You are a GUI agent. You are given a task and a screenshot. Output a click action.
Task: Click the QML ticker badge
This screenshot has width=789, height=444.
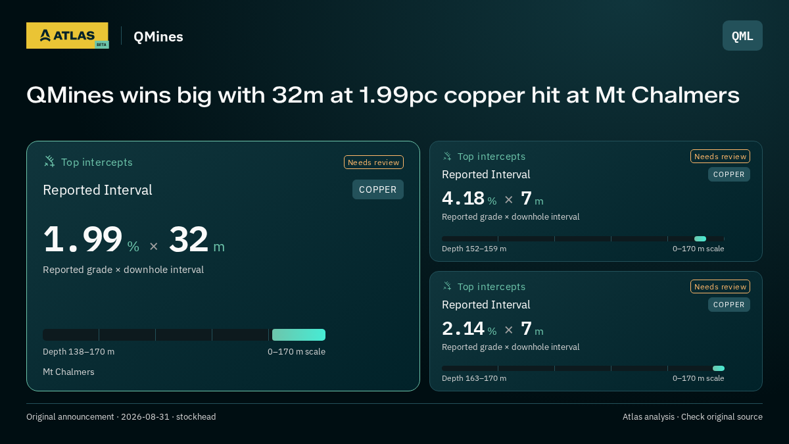click(742, 36)
